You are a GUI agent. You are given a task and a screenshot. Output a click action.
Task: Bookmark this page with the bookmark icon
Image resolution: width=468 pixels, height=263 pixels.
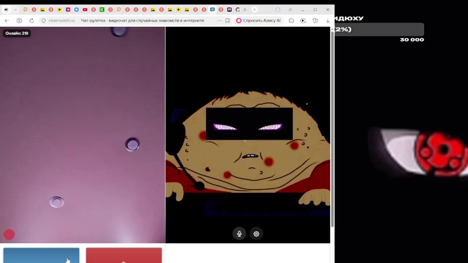point(227,20)
